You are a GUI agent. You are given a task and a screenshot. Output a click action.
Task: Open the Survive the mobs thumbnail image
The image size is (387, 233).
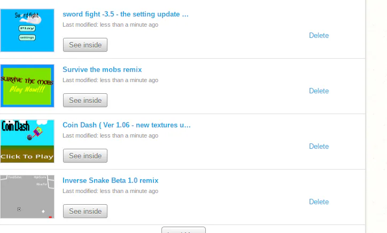coord(27,86)
